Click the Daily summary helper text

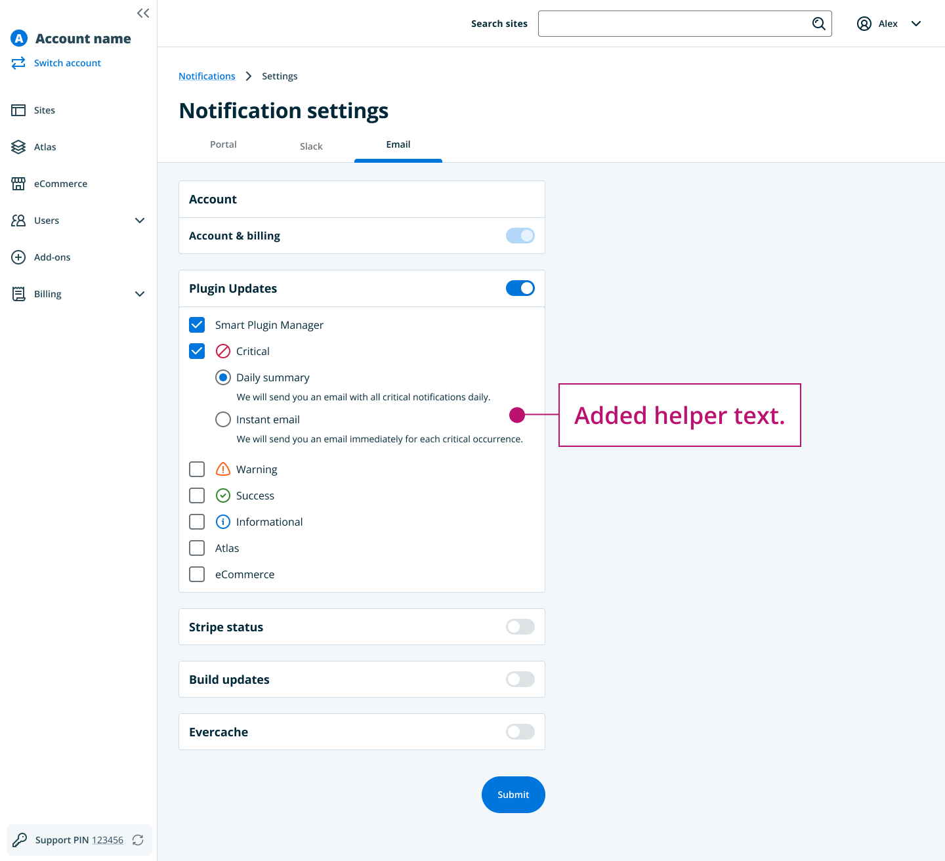[364, 397]
